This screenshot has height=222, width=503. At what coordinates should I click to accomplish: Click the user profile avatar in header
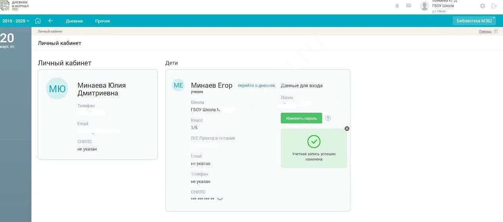tap(424, 6)
